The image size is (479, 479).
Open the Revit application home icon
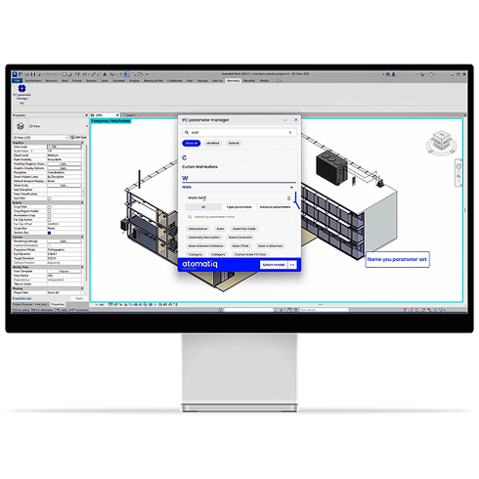(x=15, y=74)
